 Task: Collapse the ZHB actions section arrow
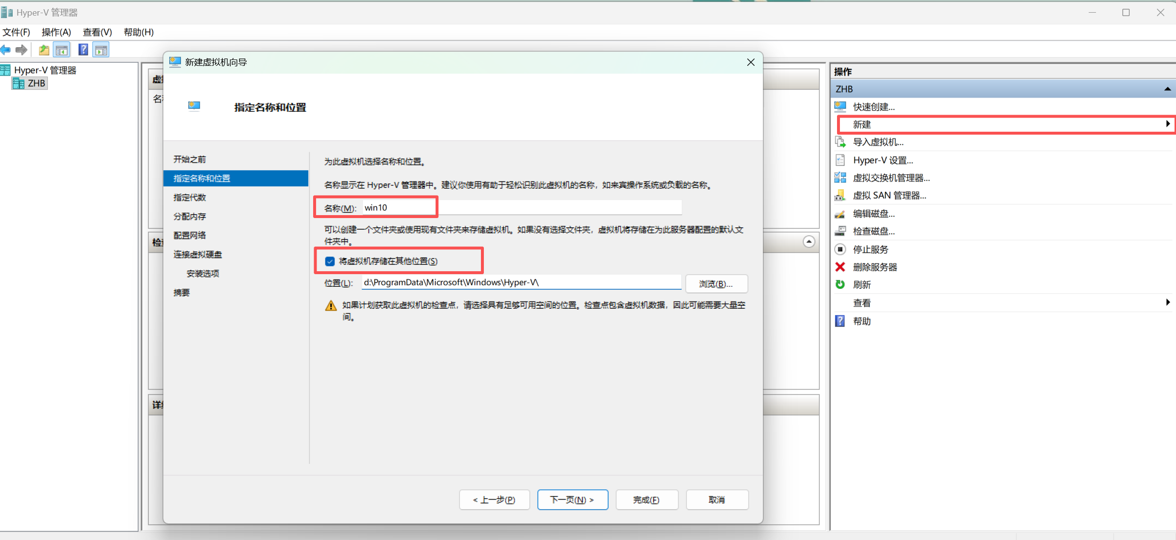[x=1167, y=89]
